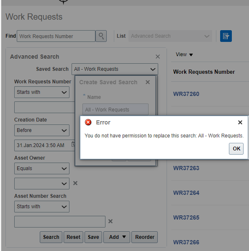Click the Reorder button
Image resolution: width=249 pixels, height=251 pixels.
click(145, 237)
